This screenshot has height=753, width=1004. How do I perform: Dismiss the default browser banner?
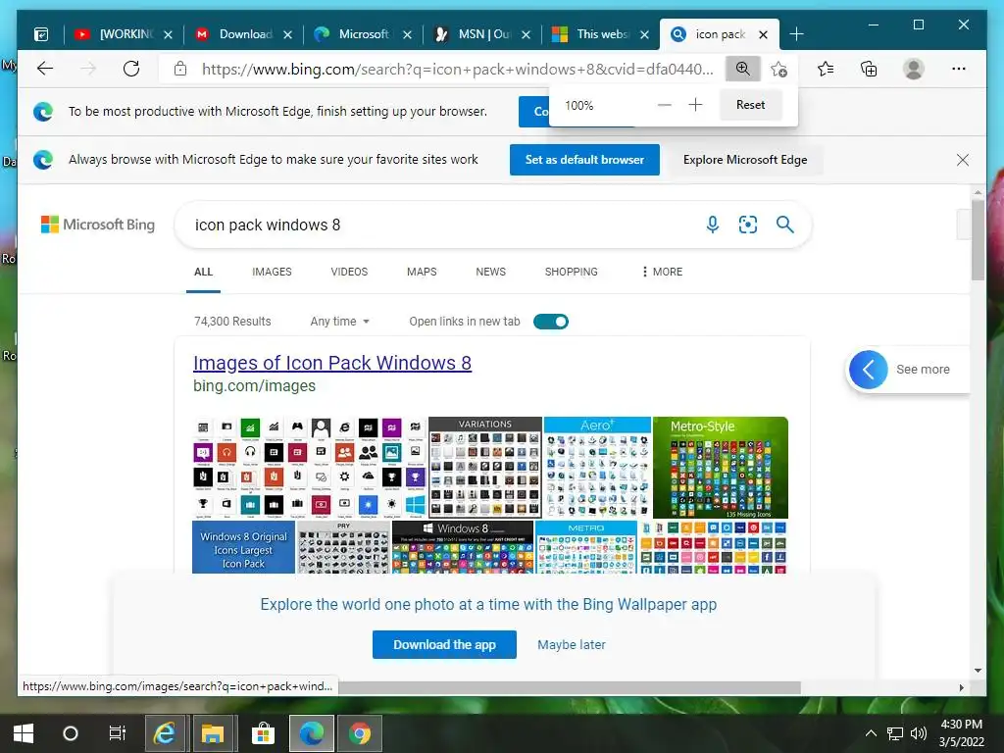963,160
